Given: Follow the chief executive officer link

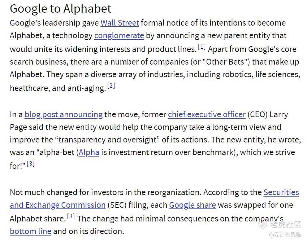Looking at the screenshot, I should tap(207, 115).
